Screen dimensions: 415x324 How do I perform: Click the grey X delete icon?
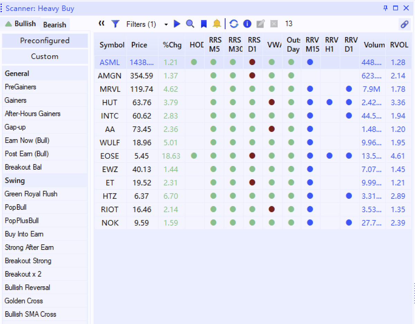pos(274,24)
